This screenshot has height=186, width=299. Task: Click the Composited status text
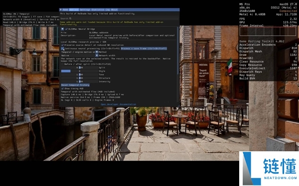pyautogui.click(x=288, y=11)
